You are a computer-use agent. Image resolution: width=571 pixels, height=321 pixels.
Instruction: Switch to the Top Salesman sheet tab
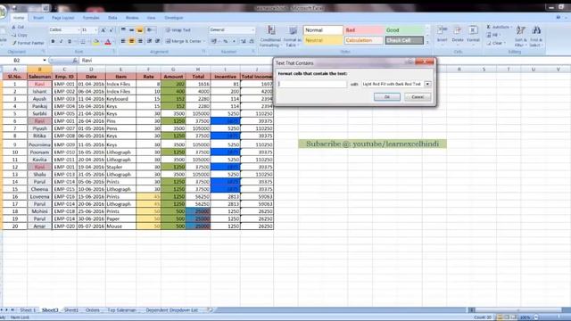tap(121, 310)
